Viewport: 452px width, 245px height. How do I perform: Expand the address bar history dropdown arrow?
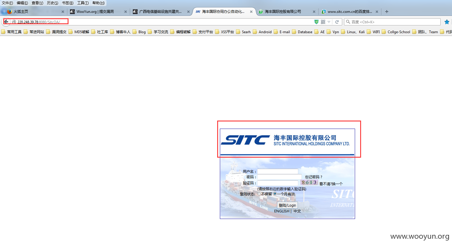(x=329, y=22)
